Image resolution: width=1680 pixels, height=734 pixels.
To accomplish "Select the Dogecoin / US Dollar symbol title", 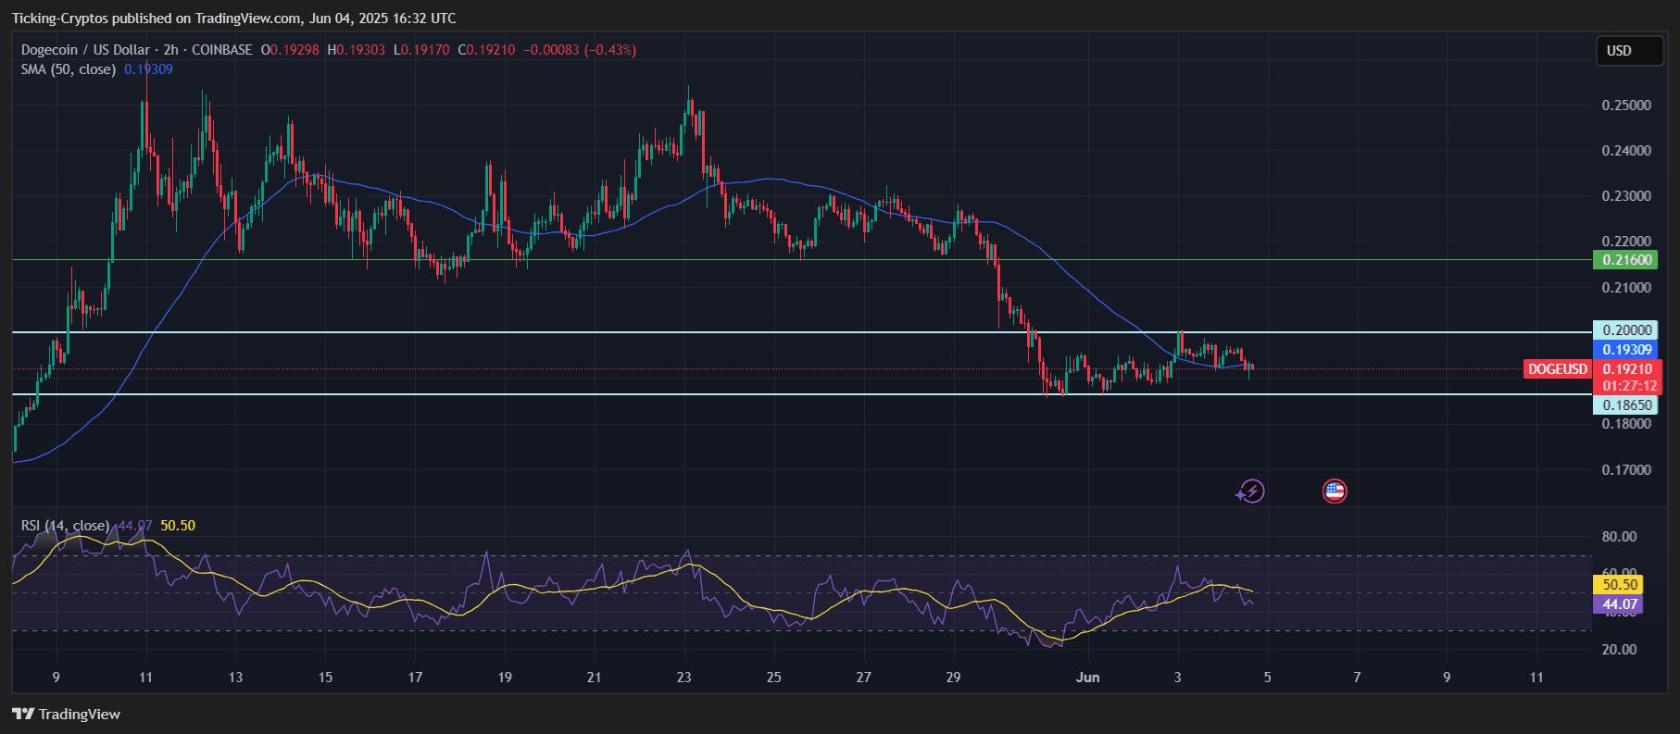I will point(85,50).
